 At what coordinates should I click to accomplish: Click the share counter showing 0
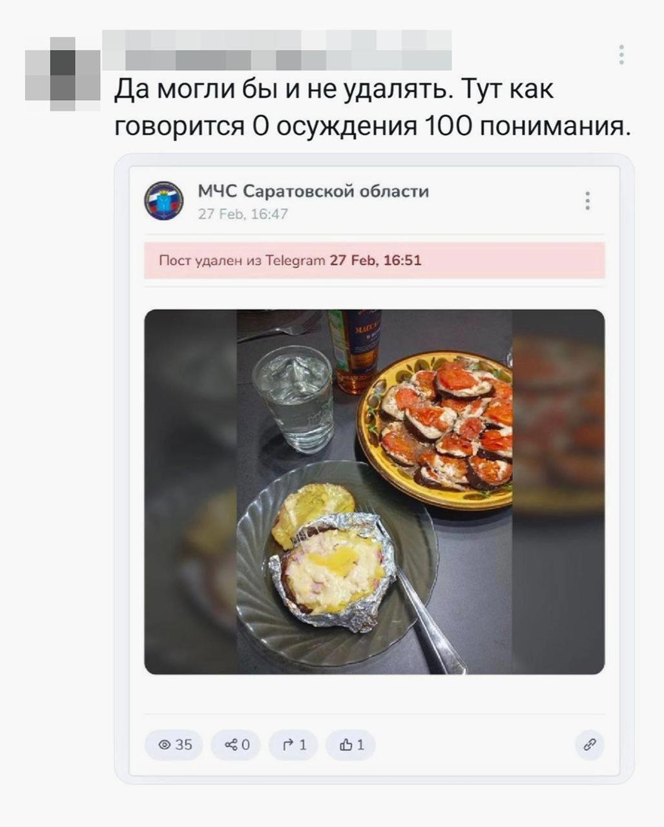pyautogui.click(x=236, y=745)
